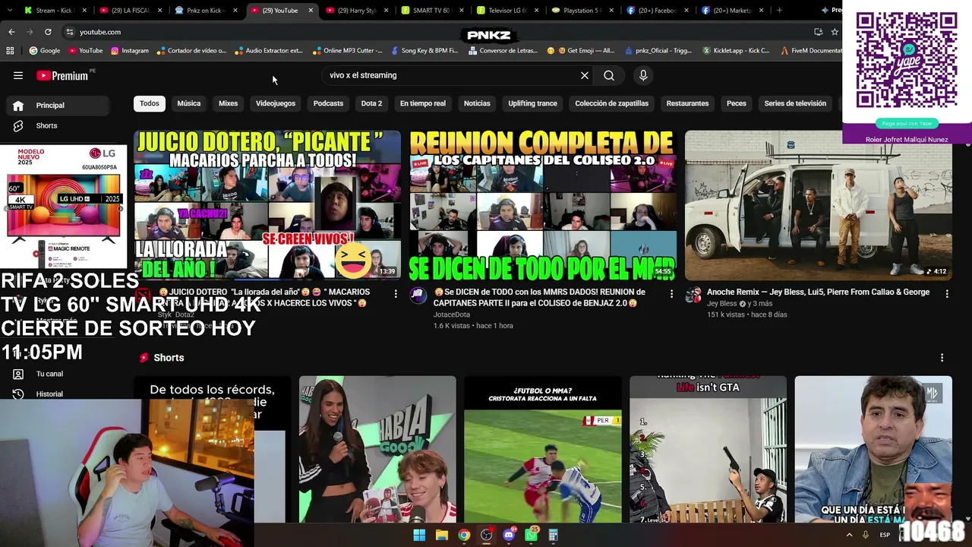Switch to the Playstation 5 tab
Screen dimensions: 972x547
pos(582,11)
